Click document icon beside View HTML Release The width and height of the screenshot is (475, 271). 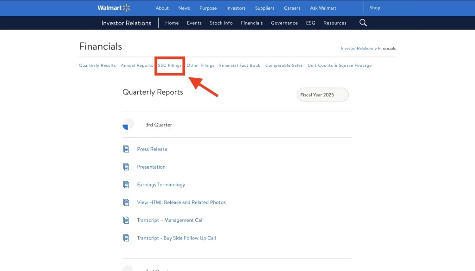click(126, 202)
